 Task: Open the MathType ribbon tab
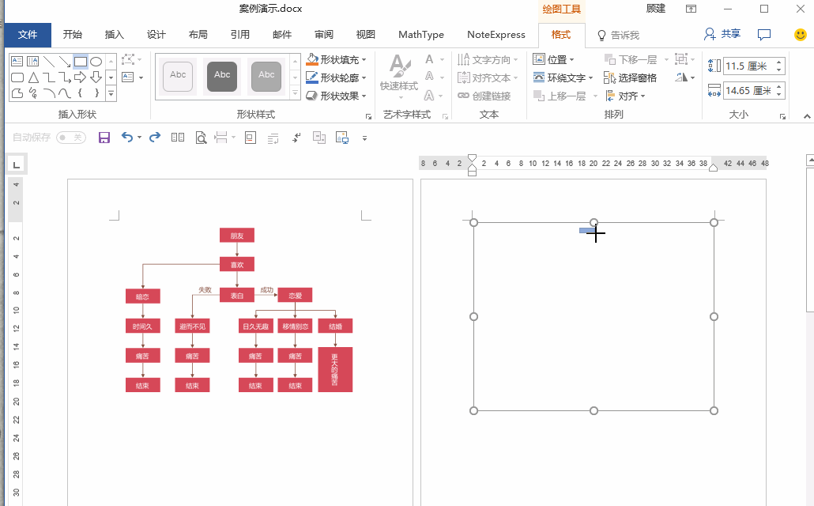pos(420,35)
